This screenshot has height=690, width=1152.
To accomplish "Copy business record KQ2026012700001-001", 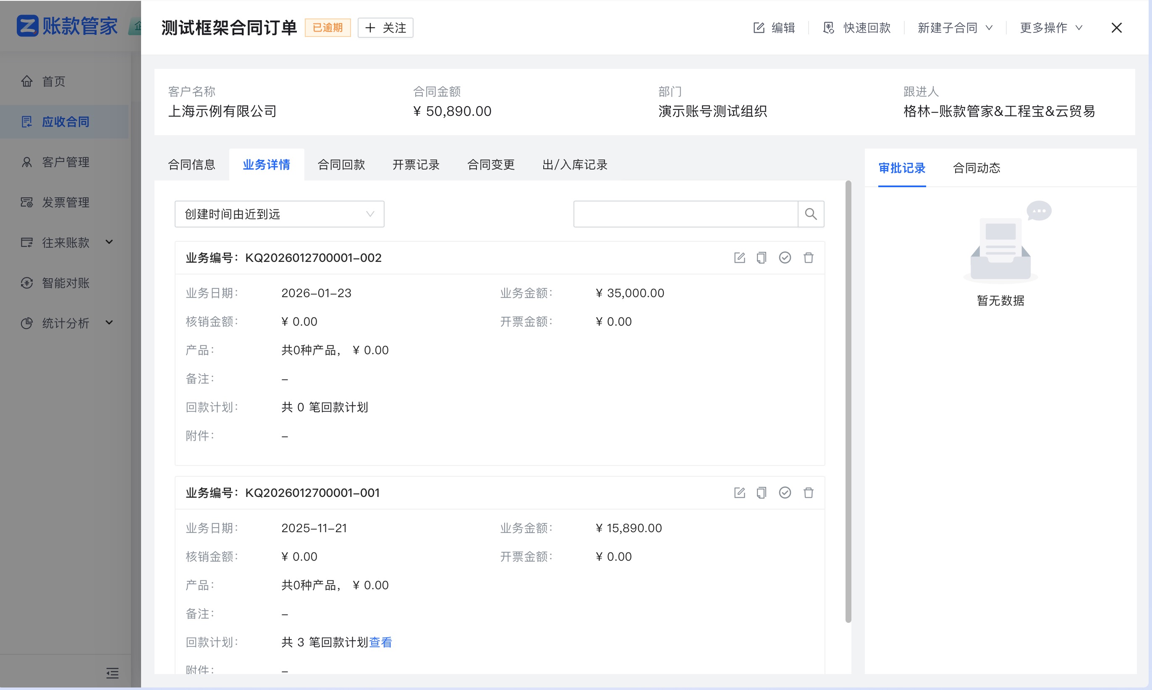I will point(761,493).
